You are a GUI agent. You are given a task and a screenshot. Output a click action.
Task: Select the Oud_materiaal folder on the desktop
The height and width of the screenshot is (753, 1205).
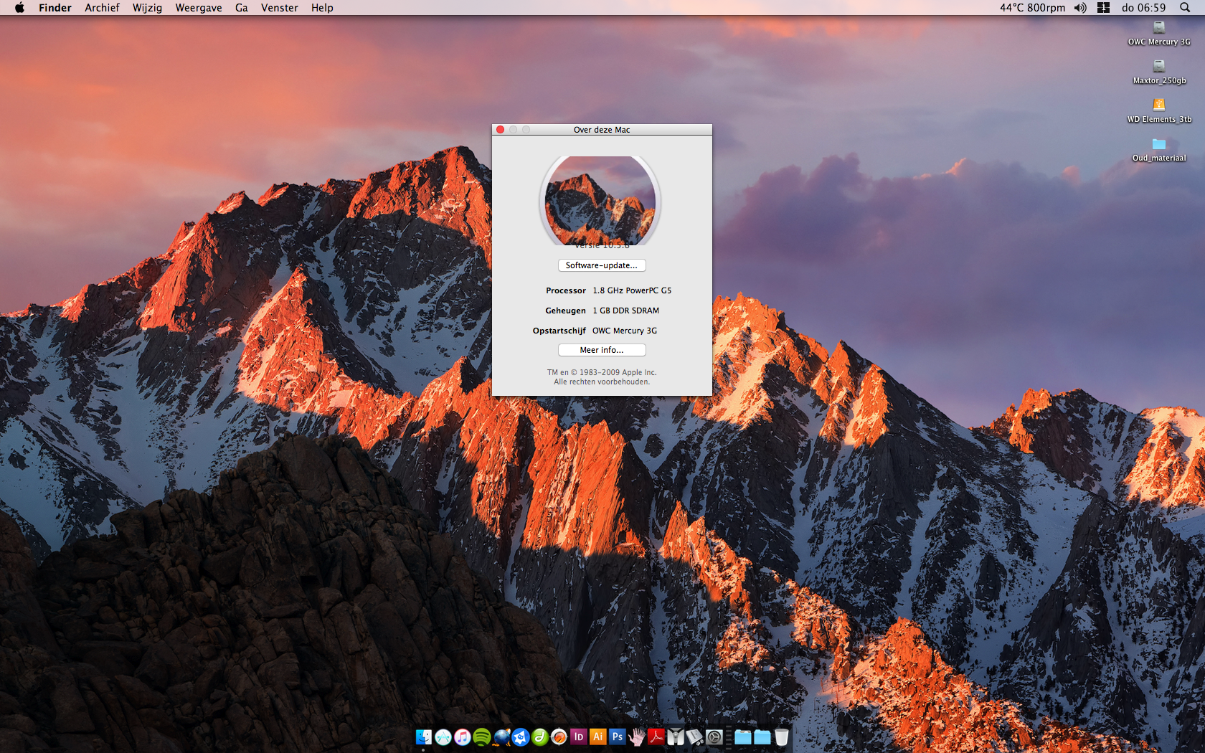pos(1159,150)
